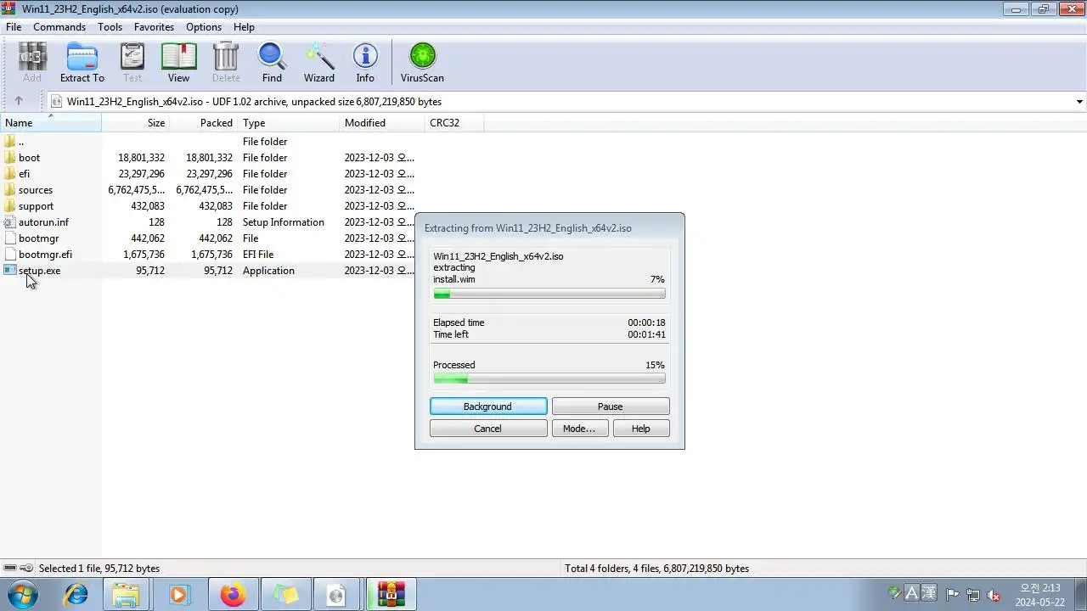This screenshot has width=1087, height=611.
Task: Open the Tools menu
Action: 110,26
